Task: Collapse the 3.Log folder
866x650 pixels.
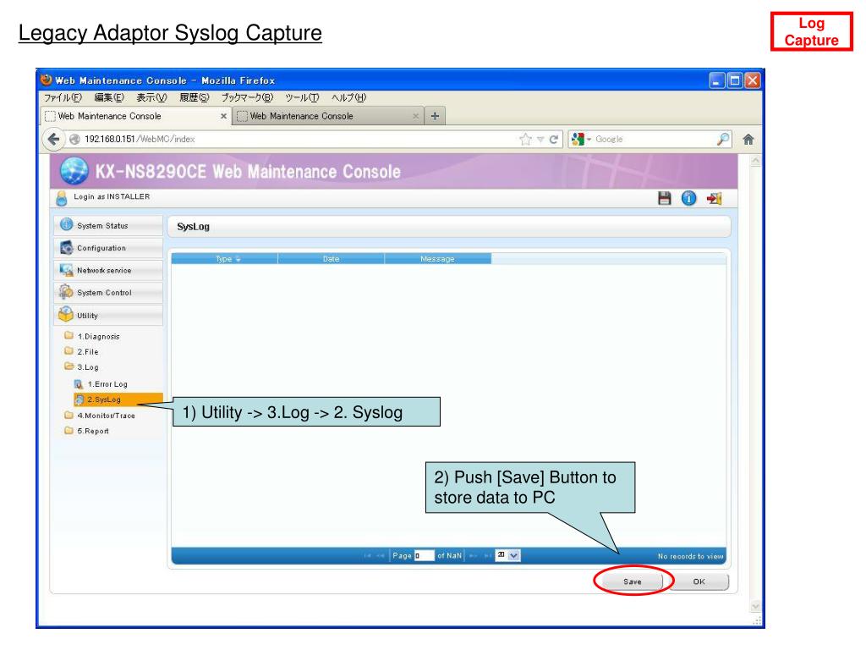Action: tap(82, 367)
